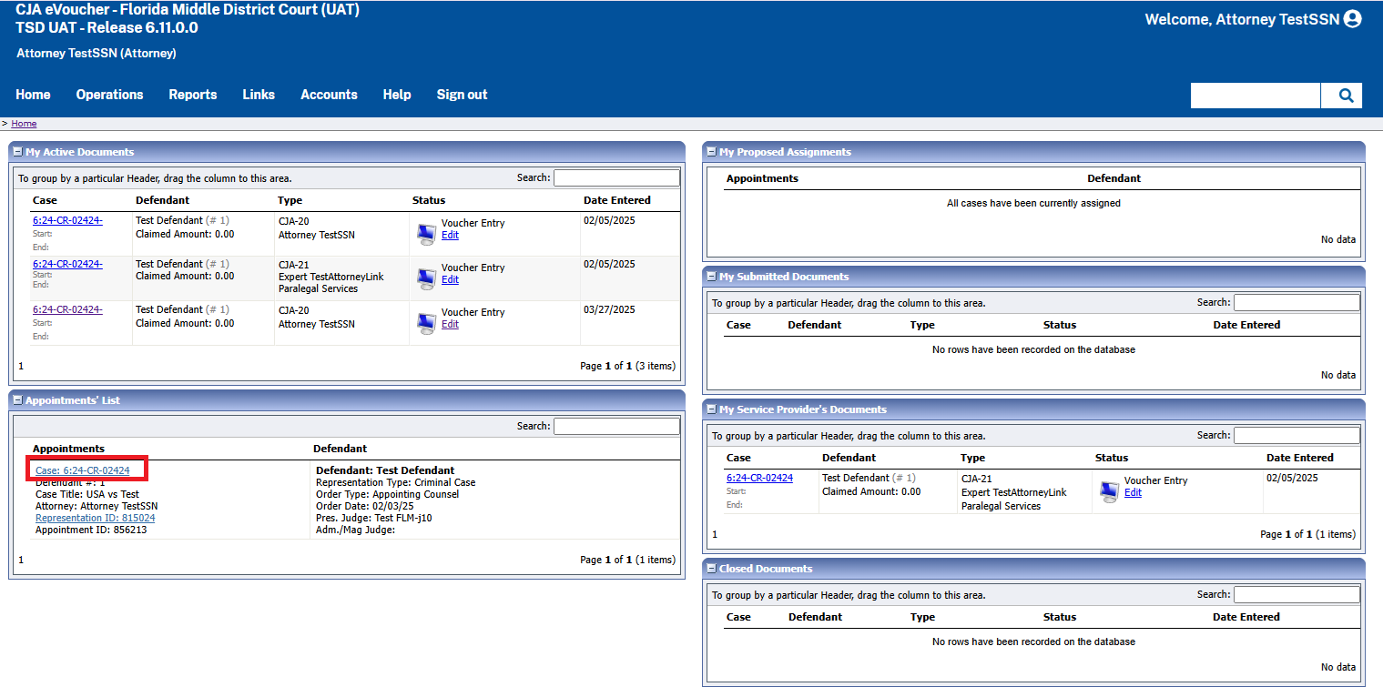Click the header search text box
Viewport: 1383px width, 697px height.
1256,96
